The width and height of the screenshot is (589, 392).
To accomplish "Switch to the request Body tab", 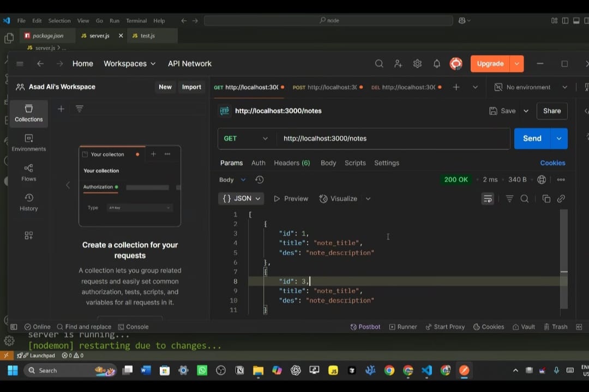I will [328, 163].
